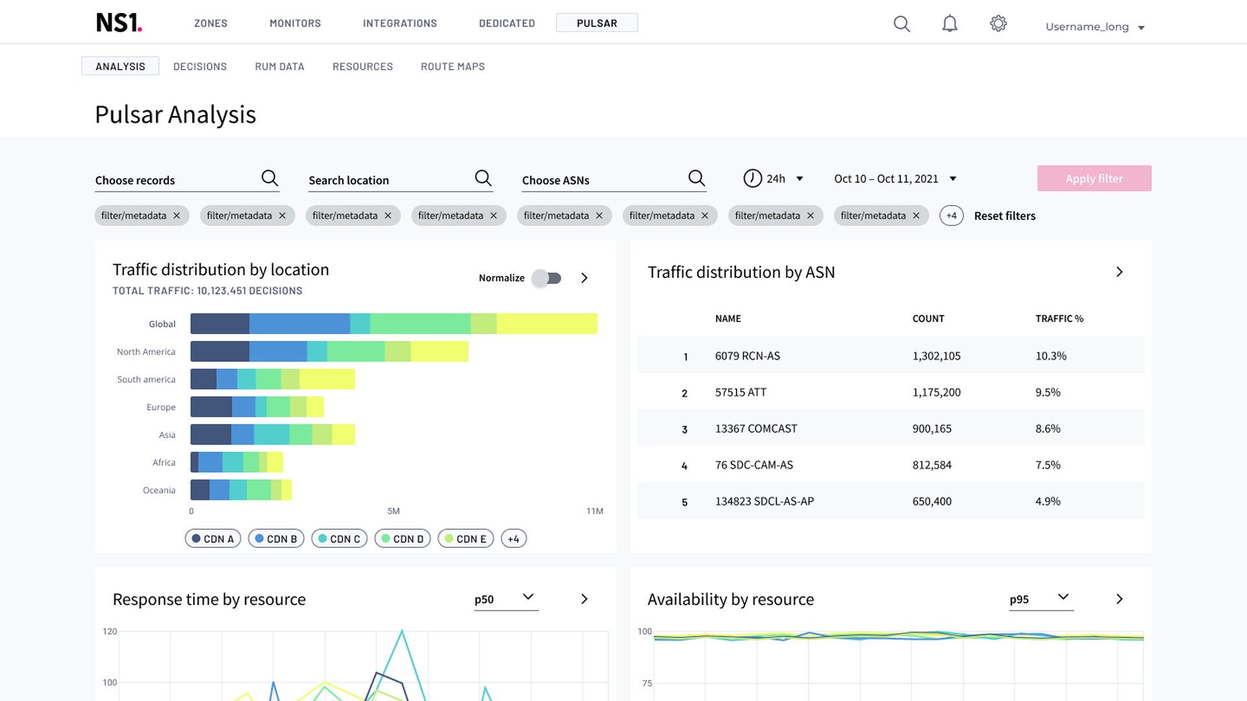Image resolution: width=1247 pixels, height=701 pixels.
Task: Click North America dark navy bar segment
Action: pos(220,352)
